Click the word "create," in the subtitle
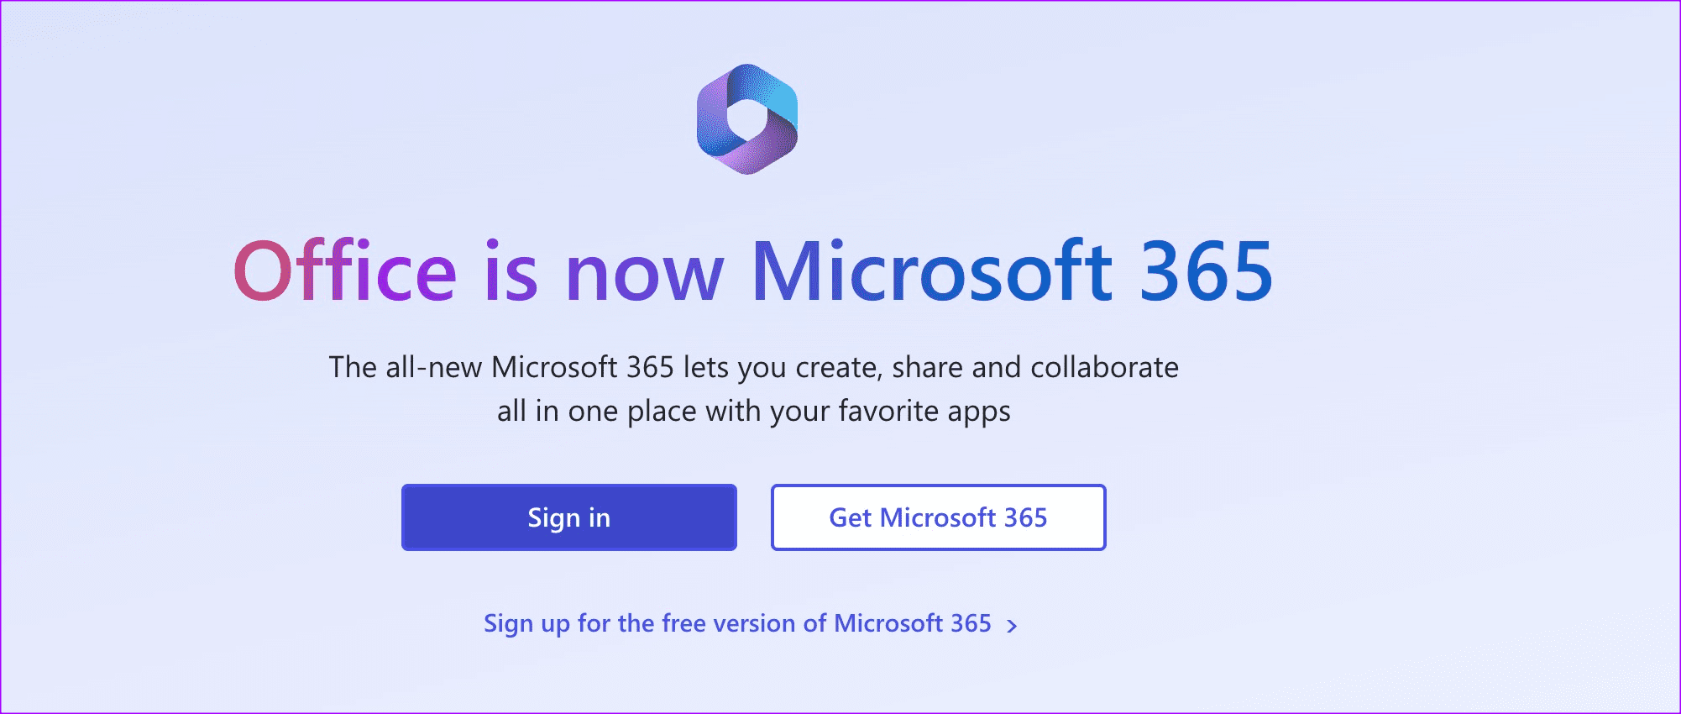The width and height of the screenshot is (1681, 714). coord(839,368)
